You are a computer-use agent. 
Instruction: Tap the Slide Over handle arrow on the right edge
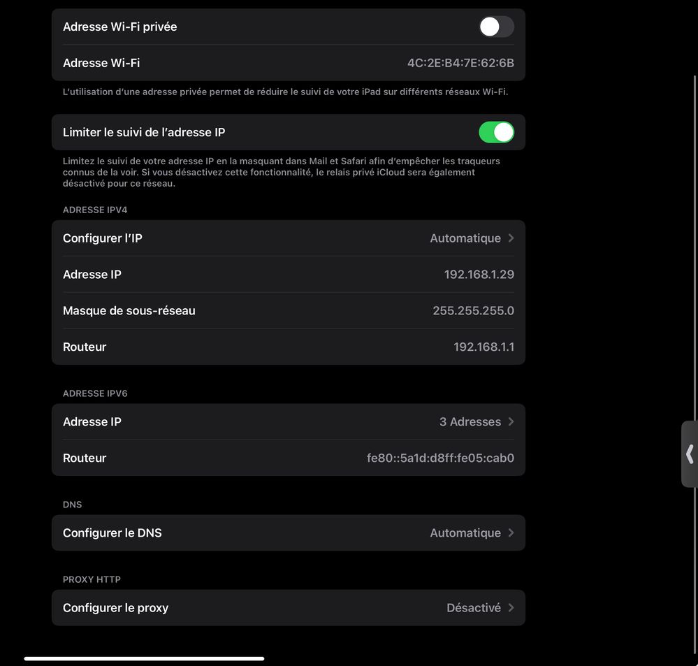pyautogui.click(x=690, y=454)
